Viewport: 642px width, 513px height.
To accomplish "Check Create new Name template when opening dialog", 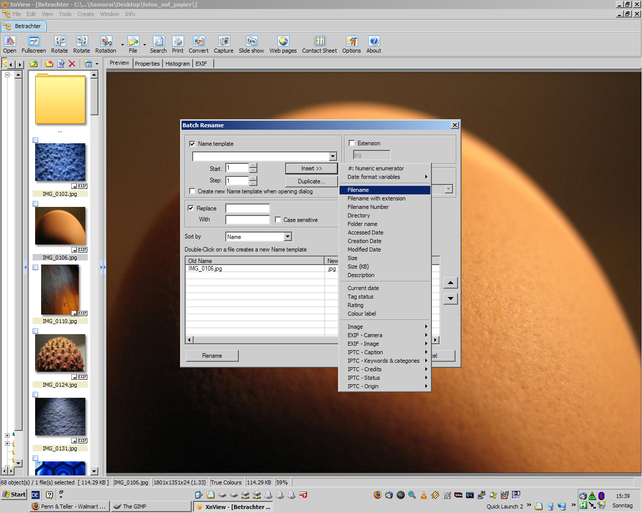I will click(x=192, y=191).
